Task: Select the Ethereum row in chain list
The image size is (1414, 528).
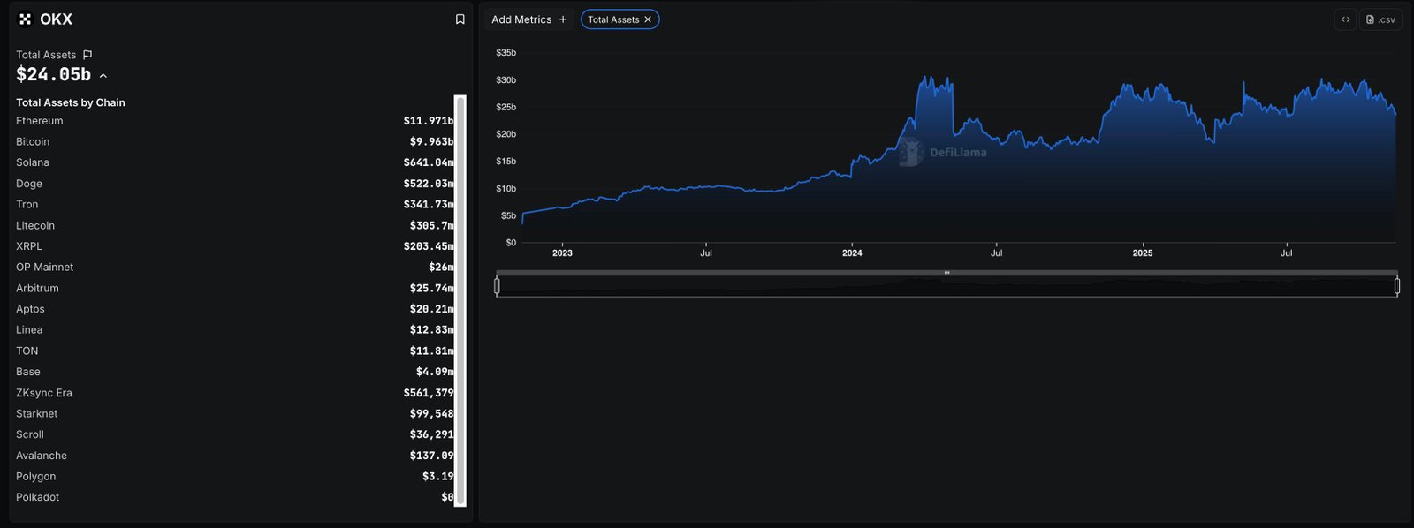Action: [x=40, y=121]
